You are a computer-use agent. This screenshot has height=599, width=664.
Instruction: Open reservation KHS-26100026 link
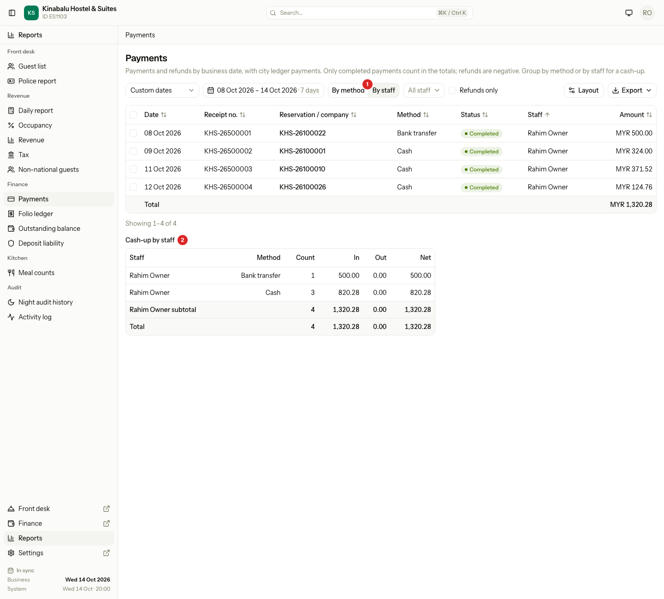click(302, 187)
